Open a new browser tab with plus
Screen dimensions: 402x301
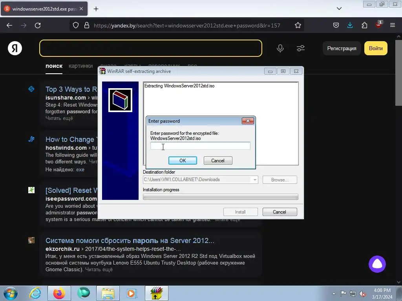96,9
